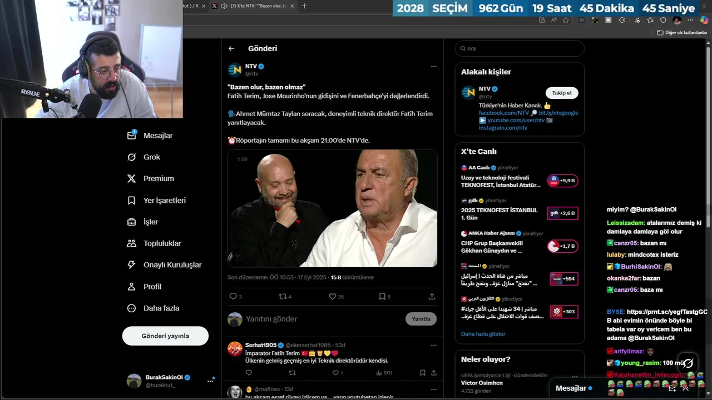Bookmark Serhat1905's comment
The height and width of the screenshot is (400, 712).
tap(423, 373)
